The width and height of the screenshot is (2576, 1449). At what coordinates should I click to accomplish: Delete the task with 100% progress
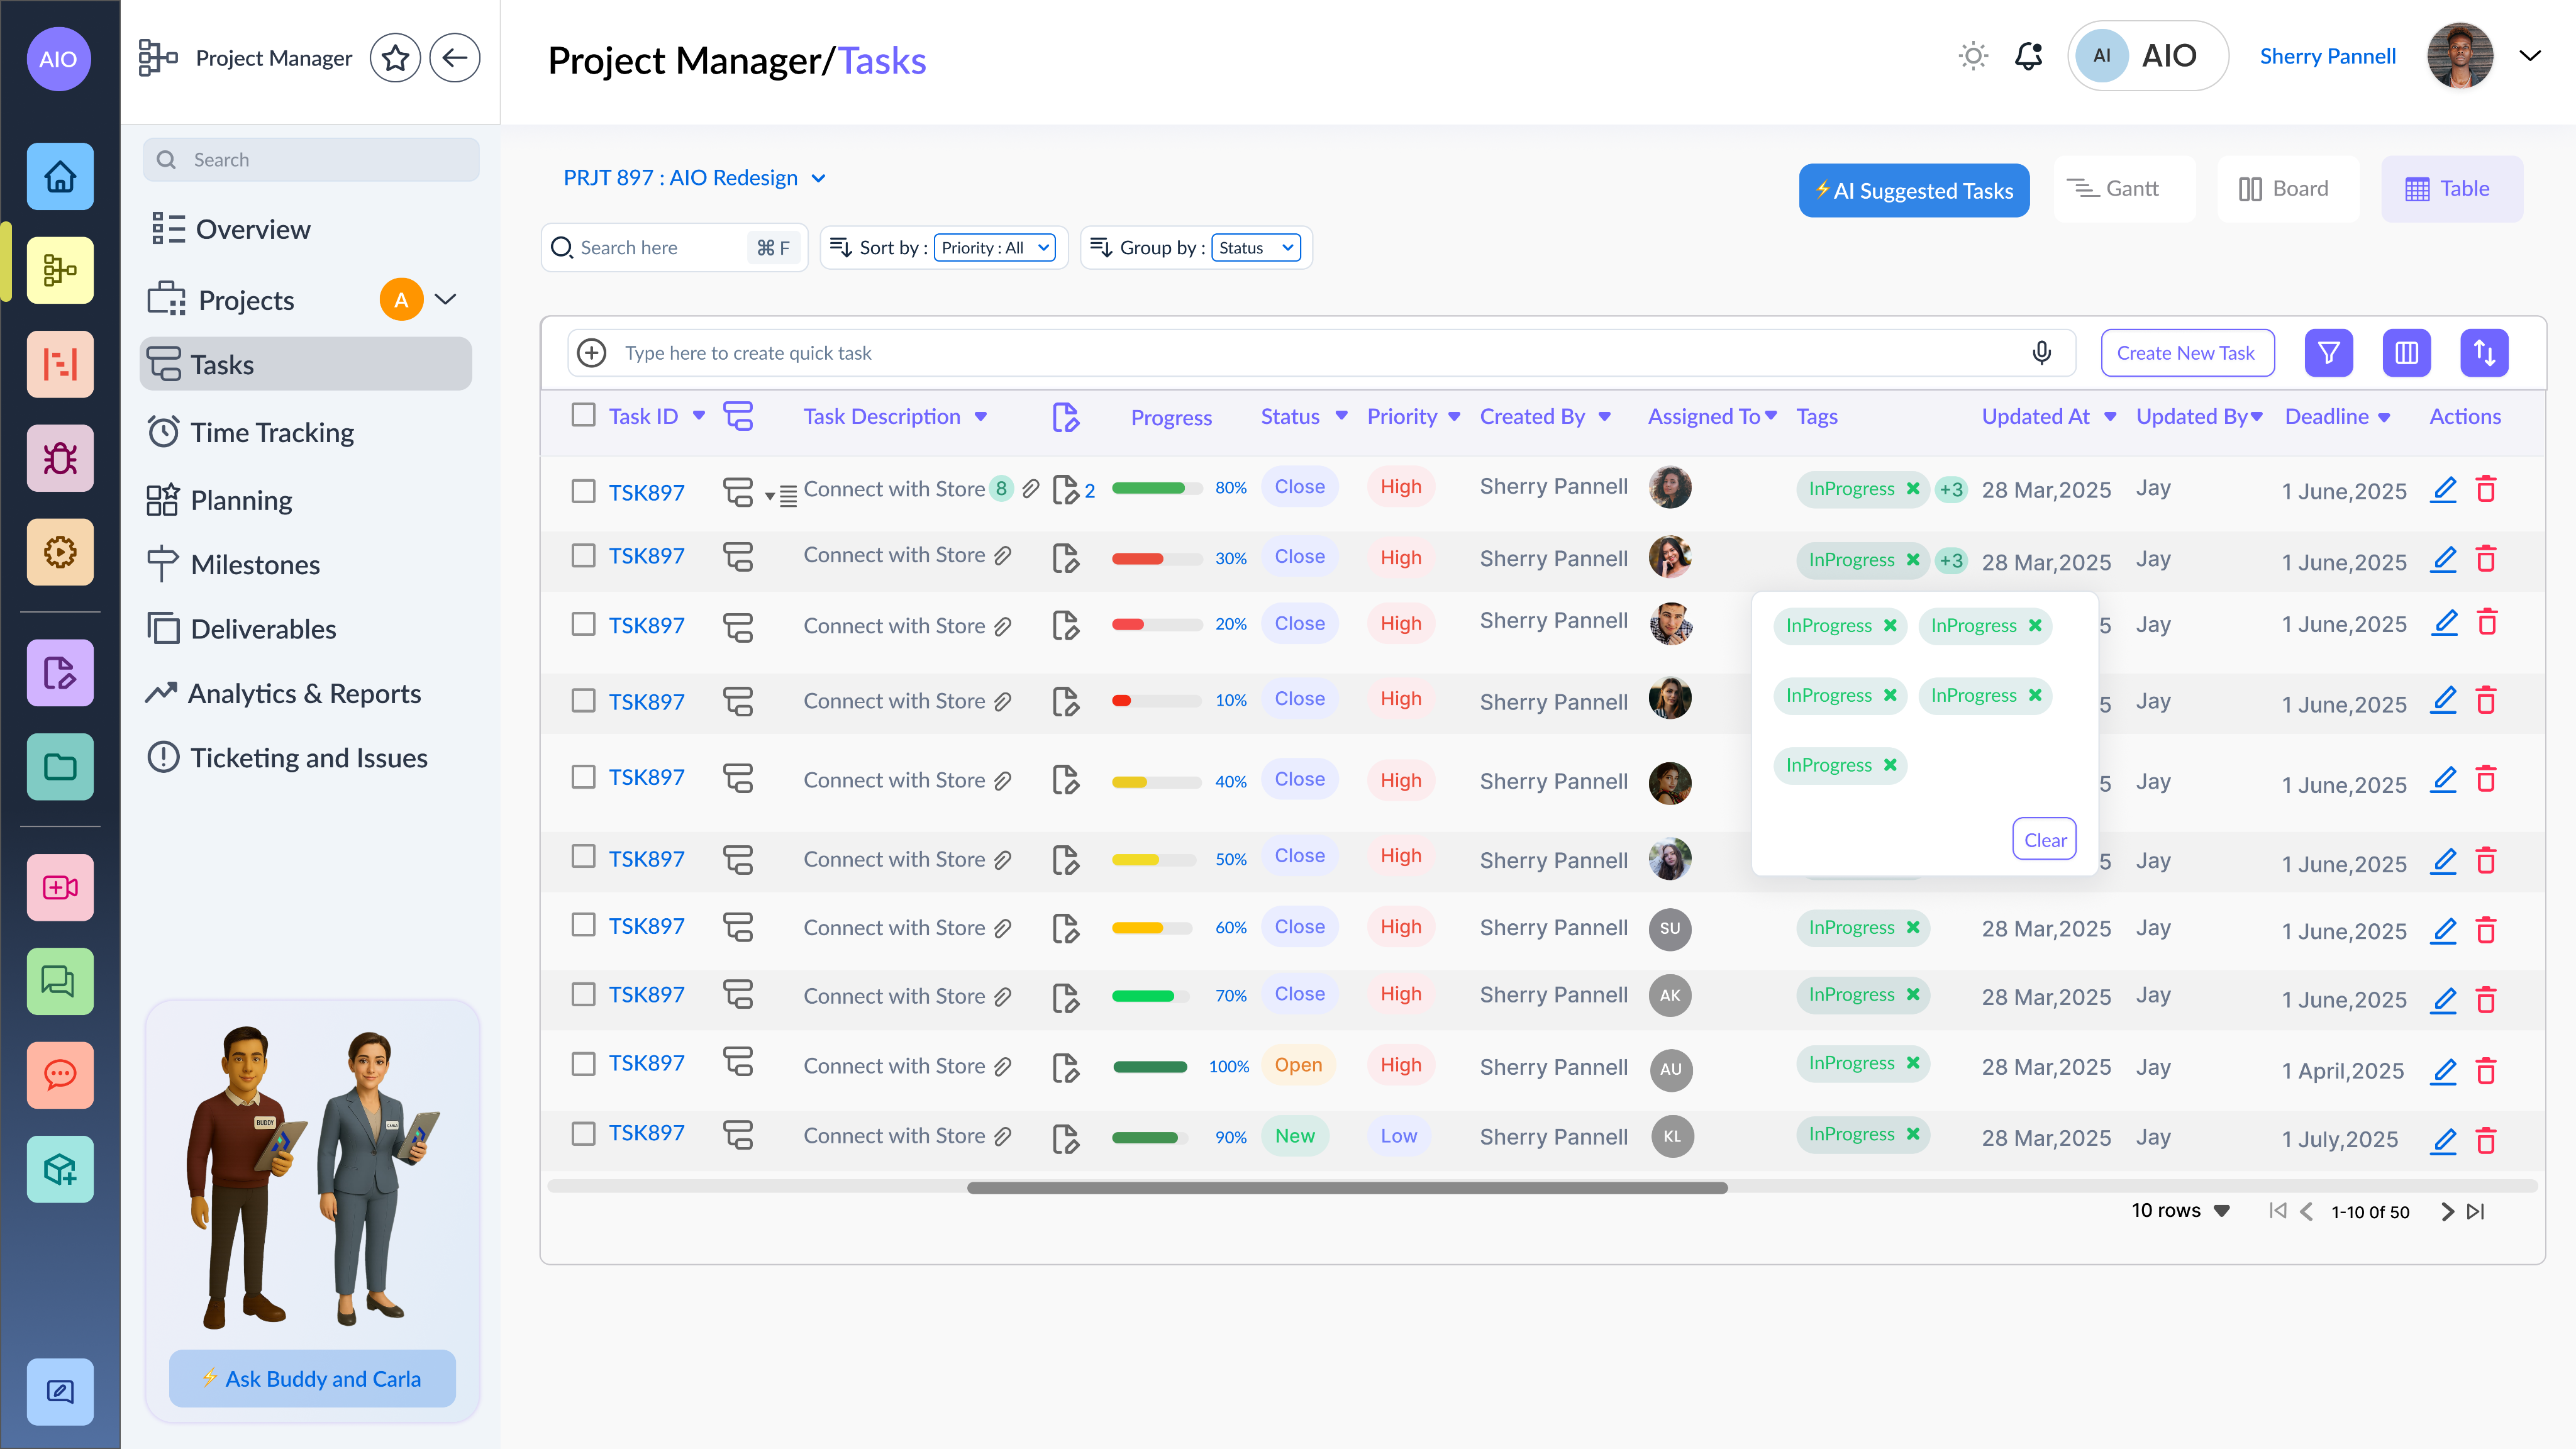click(2486, 1071)
